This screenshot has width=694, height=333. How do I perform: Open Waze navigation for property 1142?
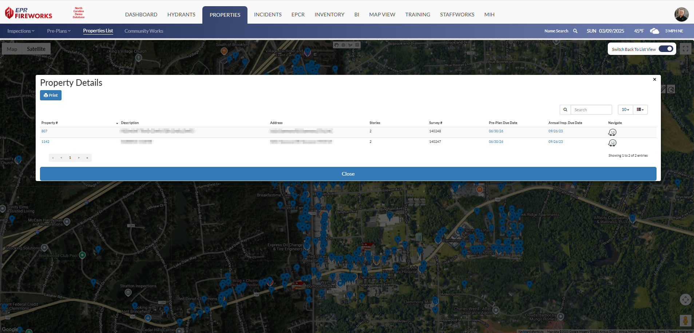point(612,143)
